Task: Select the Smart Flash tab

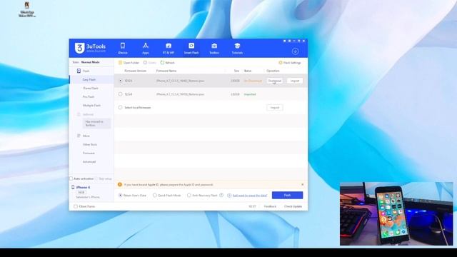Action: coord(191,49)
